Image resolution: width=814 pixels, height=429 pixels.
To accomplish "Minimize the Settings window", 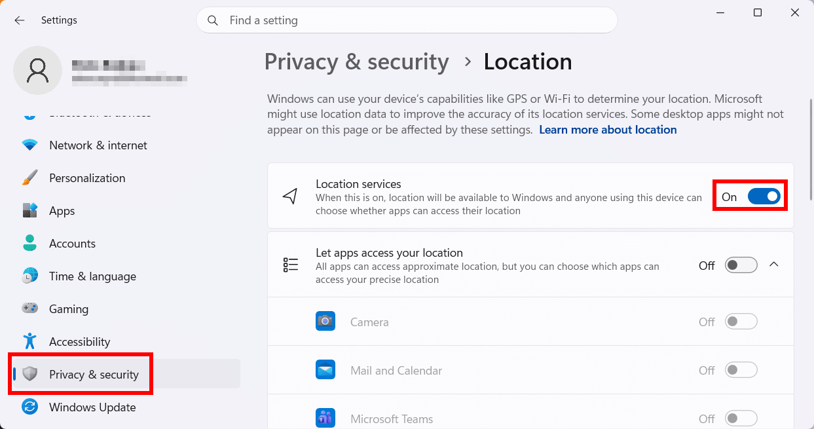I will (719, 12).
